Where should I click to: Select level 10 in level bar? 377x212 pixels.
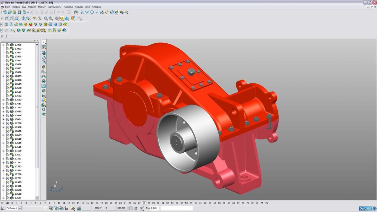tap(59, 203)
